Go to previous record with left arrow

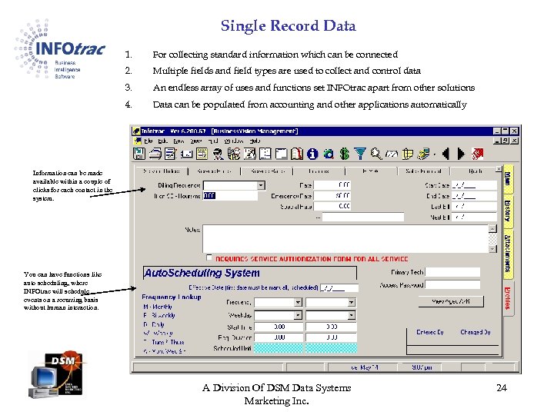tap(446, 154)
